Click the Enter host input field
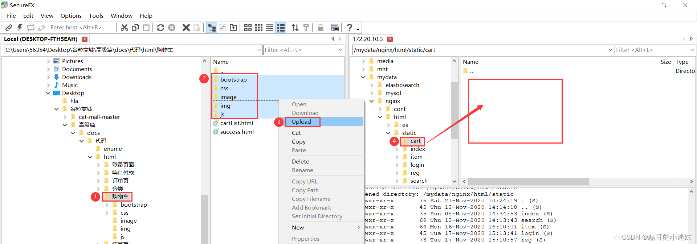This screenshot has width=697, height=244. click(x=82, y=28)
